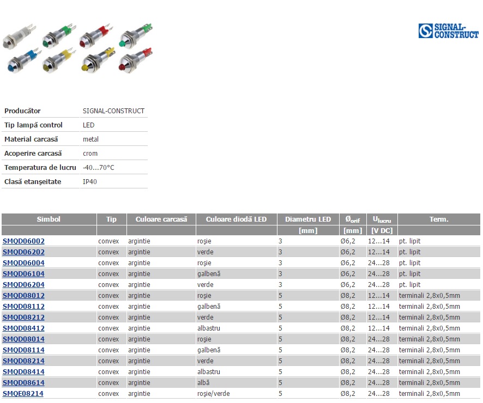Select the metal housing material value
The width and height of the screenshot is (483, 403).
[x=91, y=139]
